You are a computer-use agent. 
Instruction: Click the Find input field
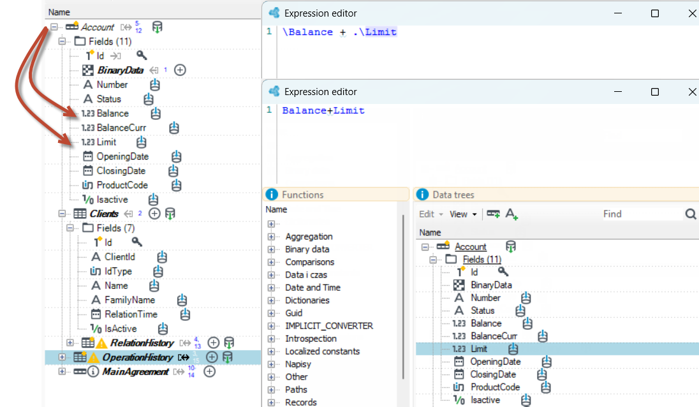[642, 214]
